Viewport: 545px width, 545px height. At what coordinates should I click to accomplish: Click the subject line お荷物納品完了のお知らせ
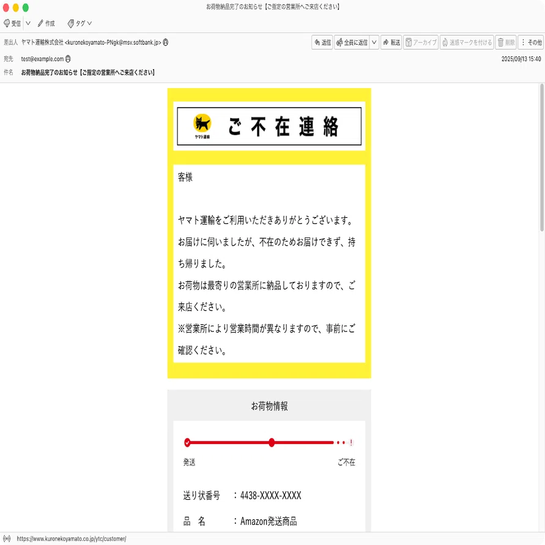[x=88, y=72]
